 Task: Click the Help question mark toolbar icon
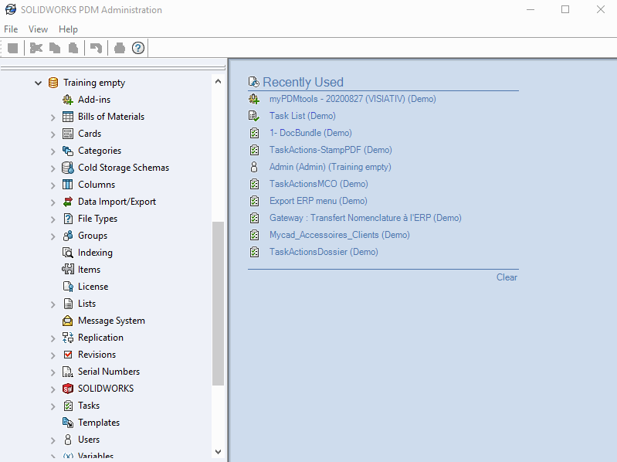pyautogui.click(x=138, y=48)
